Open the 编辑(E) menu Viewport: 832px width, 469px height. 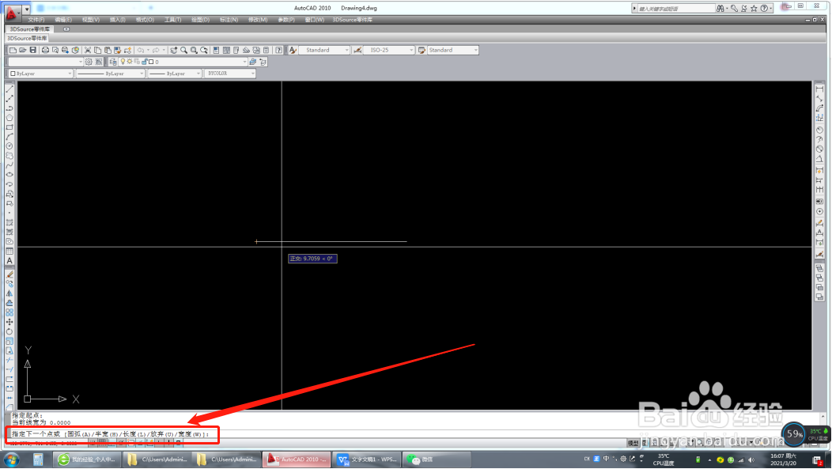tap(63, 20)
